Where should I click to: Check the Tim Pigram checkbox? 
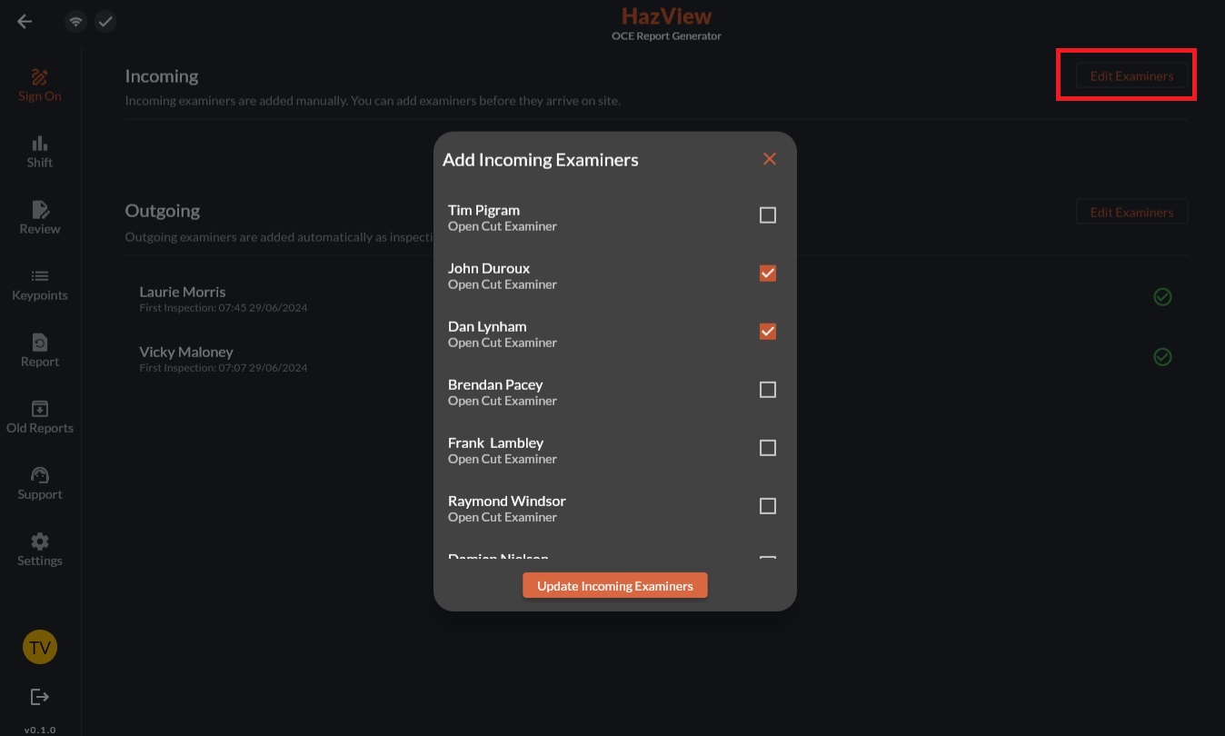768,215
